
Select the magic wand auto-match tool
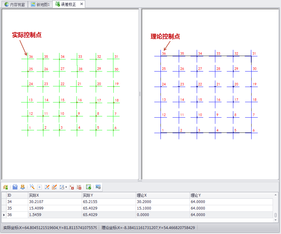pyautogui.click(x=32, y=187)
